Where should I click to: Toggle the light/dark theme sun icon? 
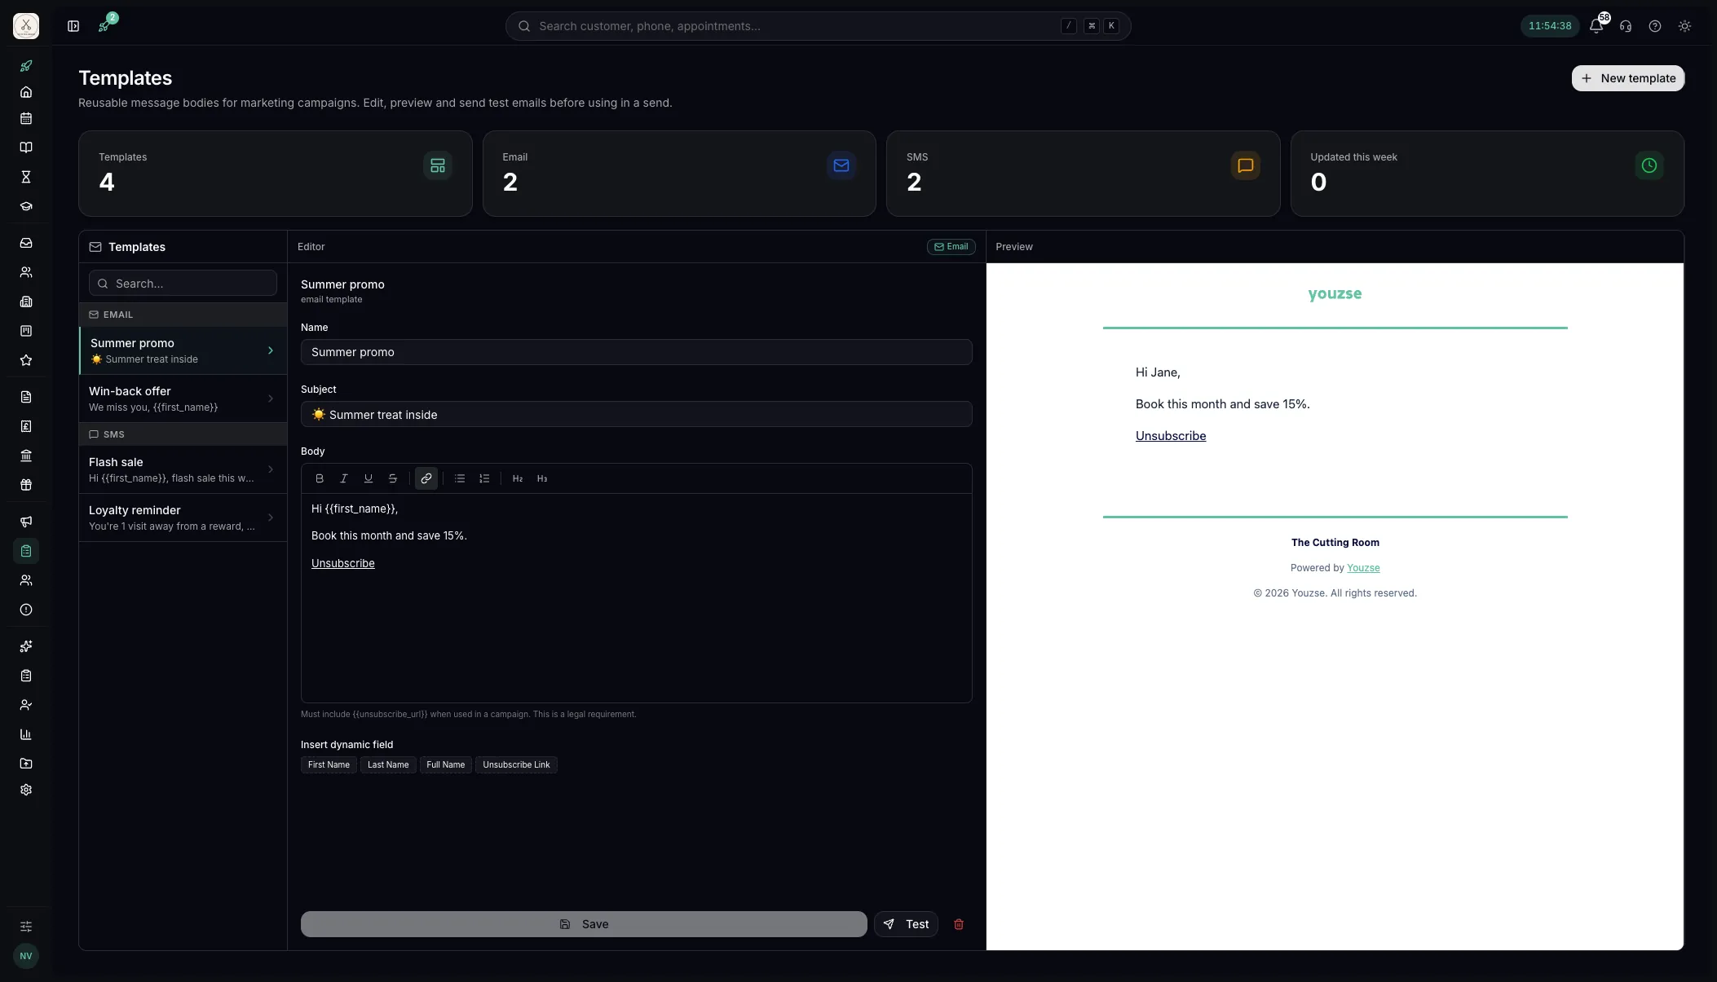coord(1684,26)
